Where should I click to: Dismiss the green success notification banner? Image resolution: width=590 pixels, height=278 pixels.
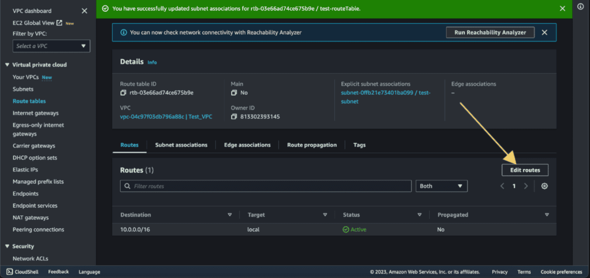(x=562, y=8)
